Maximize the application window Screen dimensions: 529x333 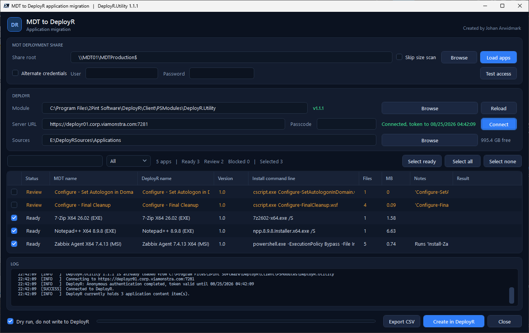point(503,6)
